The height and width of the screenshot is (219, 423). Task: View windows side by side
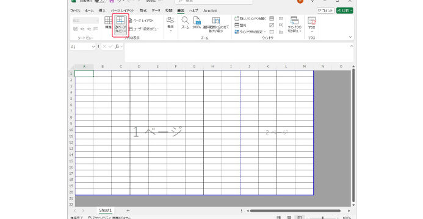click(x=281, y=18)
